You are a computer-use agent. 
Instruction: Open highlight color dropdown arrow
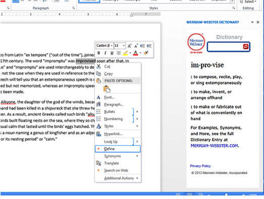pos(130,53)
